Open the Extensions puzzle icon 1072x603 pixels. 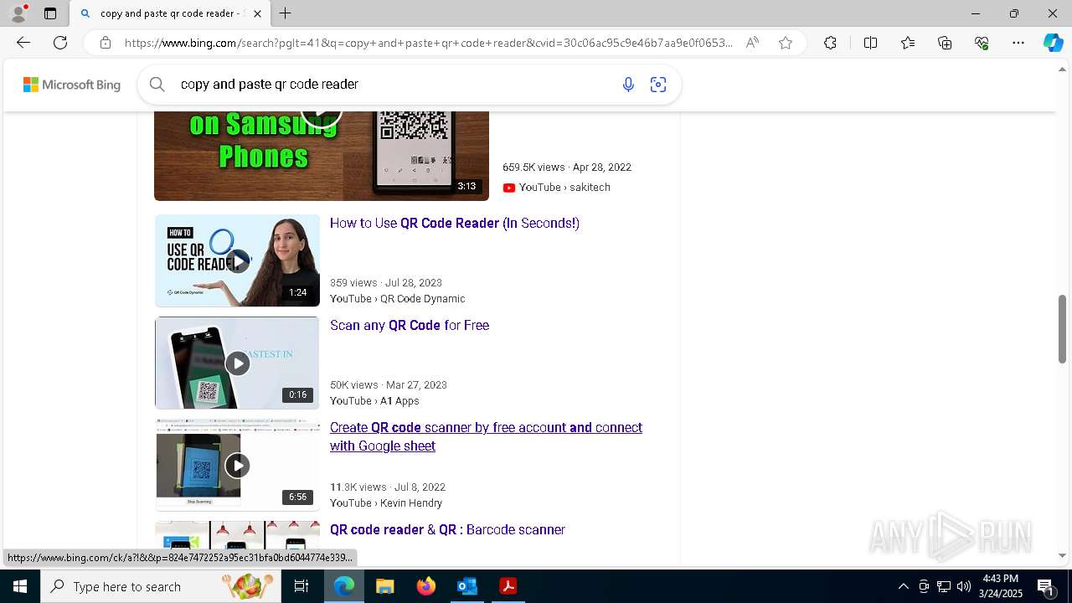click(830, 43)
